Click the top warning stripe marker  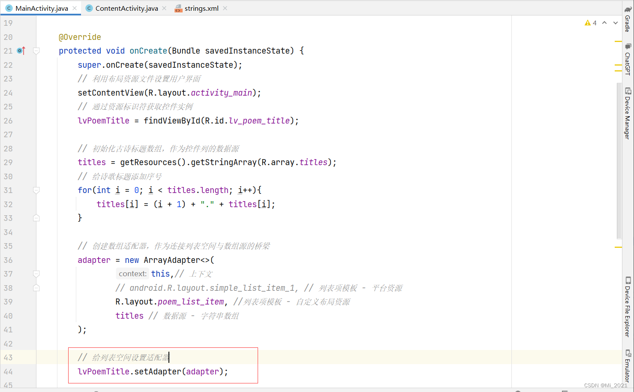point(618,41)
